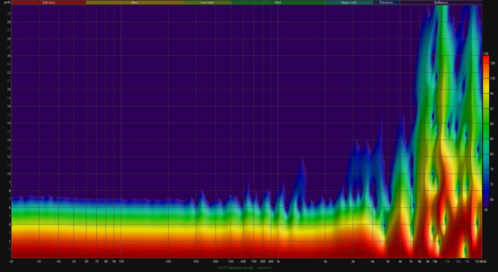The image size is (498, 272).
Task: Click the 66 dB color scale minimum label
Action: [x=486, y=210]
